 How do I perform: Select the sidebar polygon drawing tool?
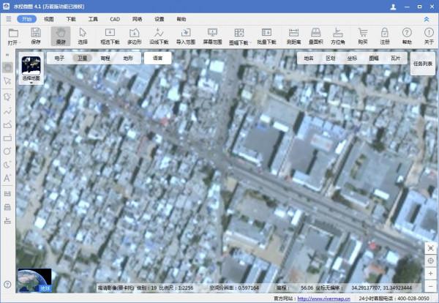click(7, 97)
